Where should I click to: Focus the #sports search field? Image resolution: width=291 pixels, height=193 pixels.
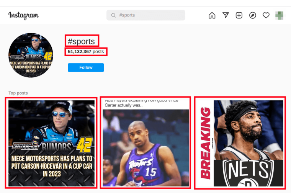145,15
